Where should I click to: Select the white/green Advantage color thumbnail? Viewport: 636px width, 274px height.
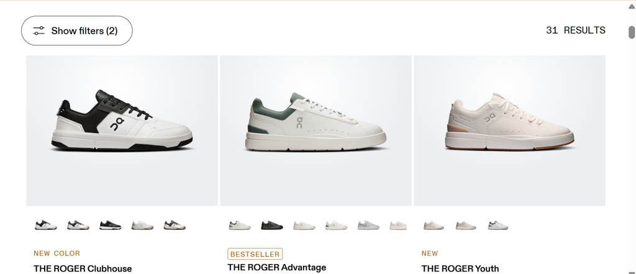coord(240,226)
